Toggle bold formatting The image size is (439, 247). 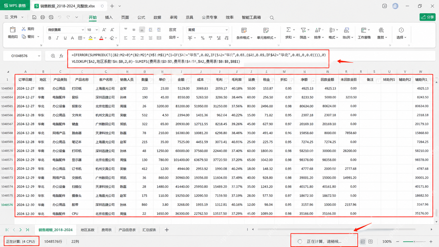pos(50,38)
